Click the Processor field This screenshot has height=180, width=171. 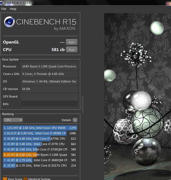pos(49,66)
